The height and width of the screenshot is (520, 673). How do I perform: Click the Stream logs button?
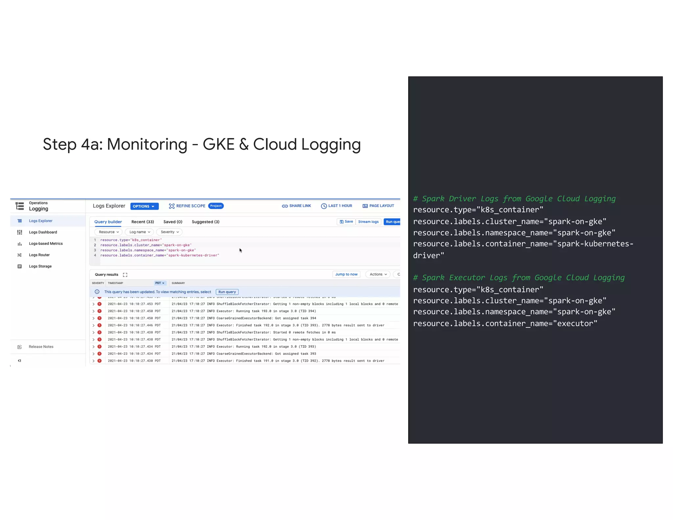pos(368,222)
